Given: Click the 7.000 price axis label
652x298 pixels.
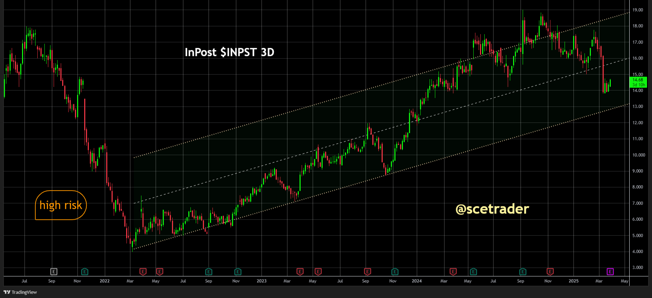Looking at the screenshot, I should pos(638,203).
